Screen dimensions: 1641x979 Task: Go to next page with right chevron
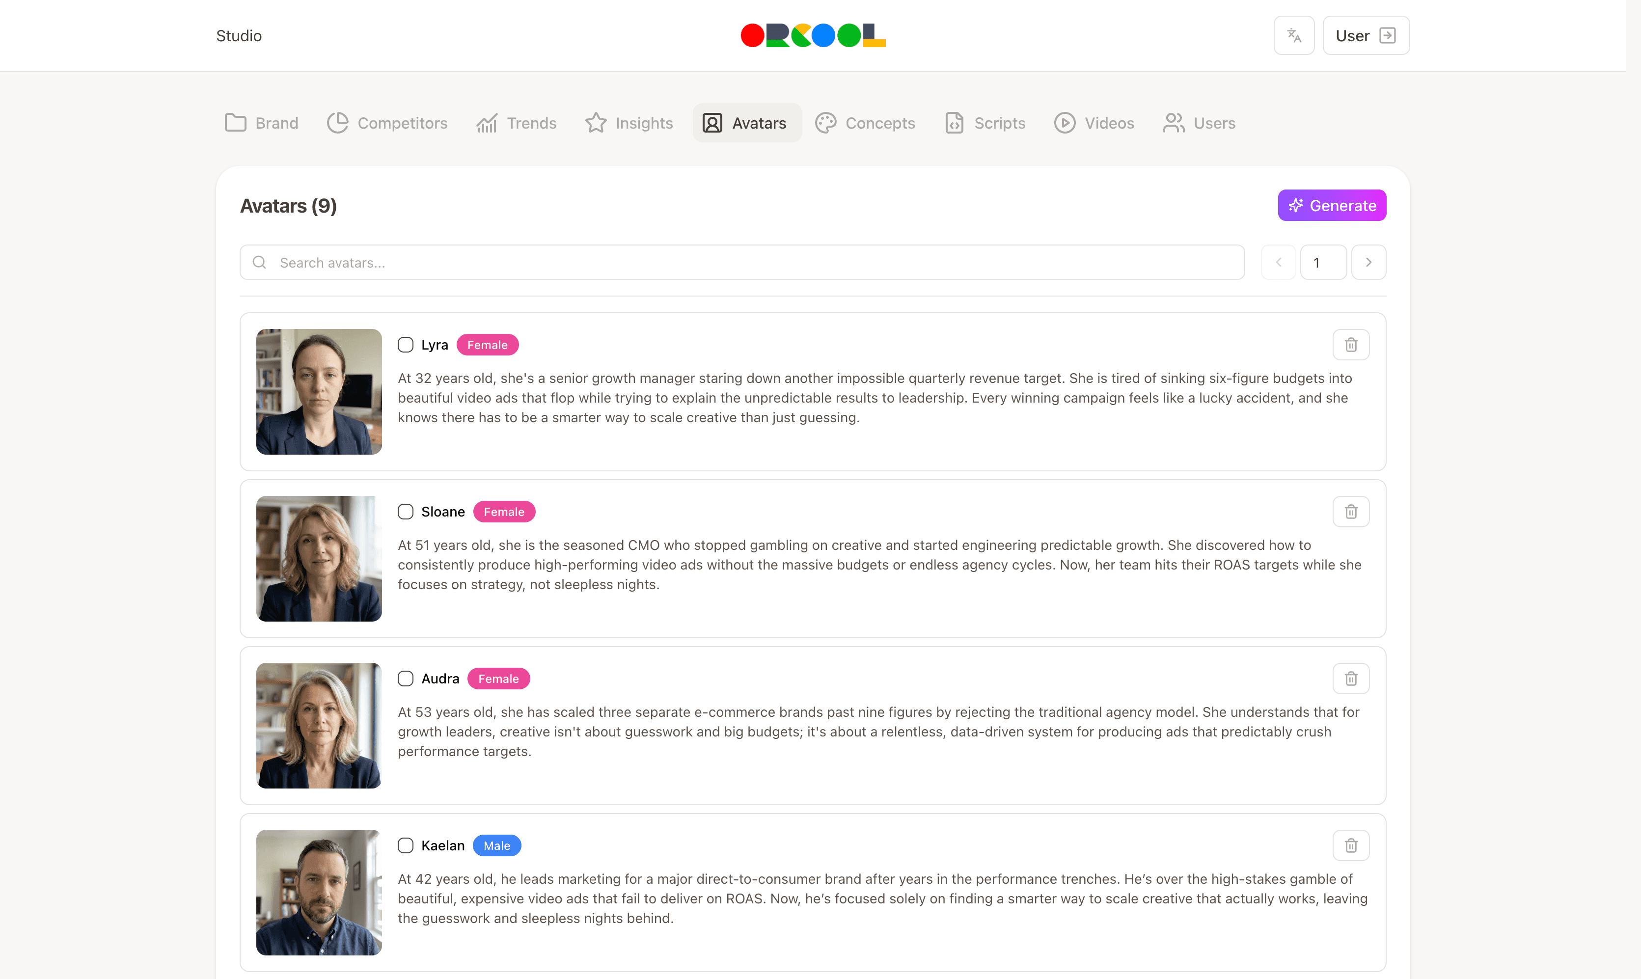point(1368,263)
